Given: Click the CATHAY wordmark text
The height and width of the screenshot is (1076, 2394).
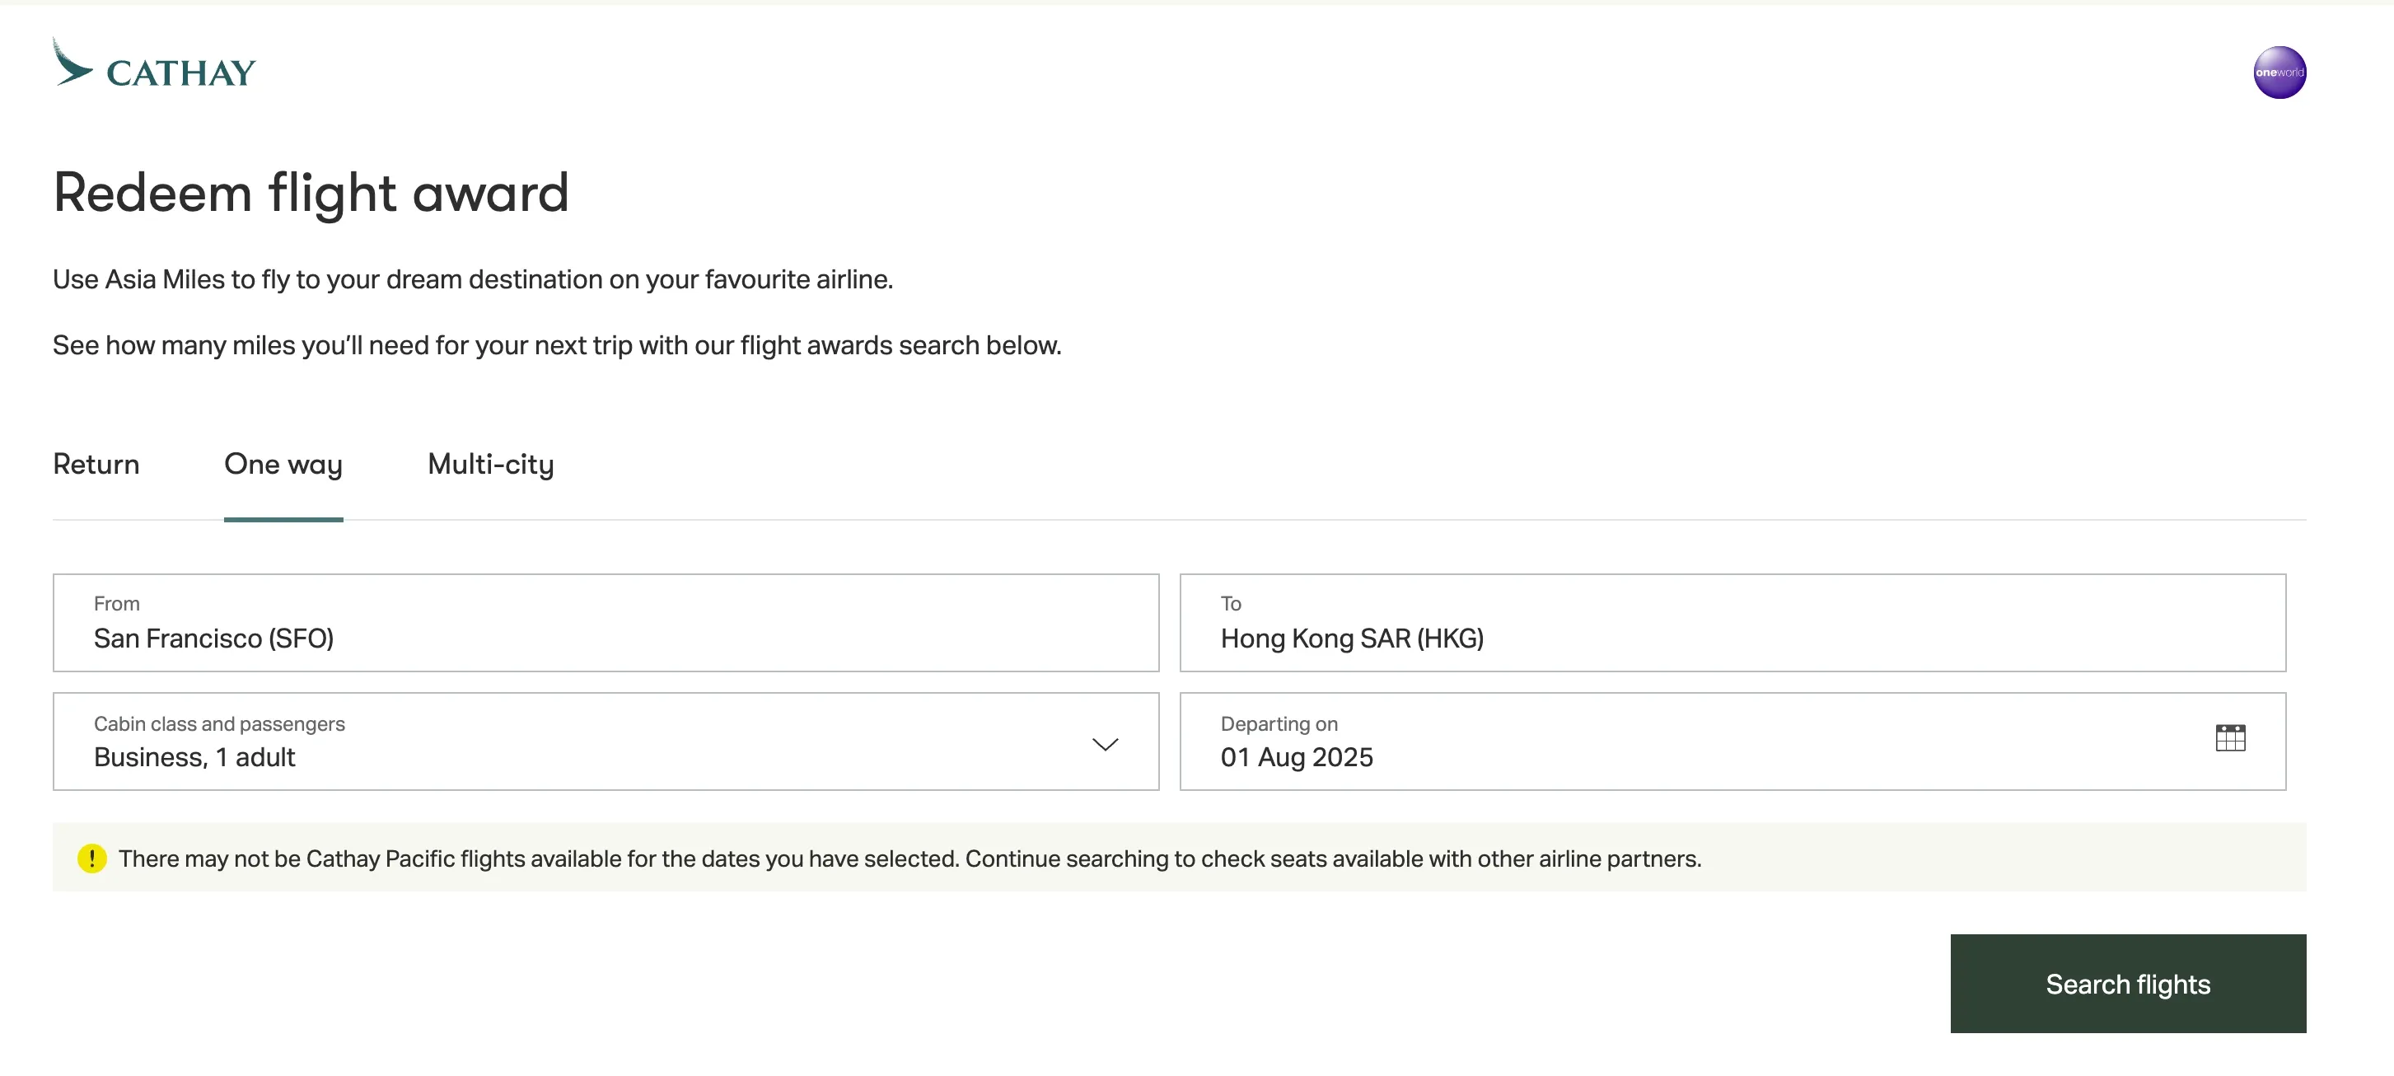Looking at the screenshot, I should point(181,73).
